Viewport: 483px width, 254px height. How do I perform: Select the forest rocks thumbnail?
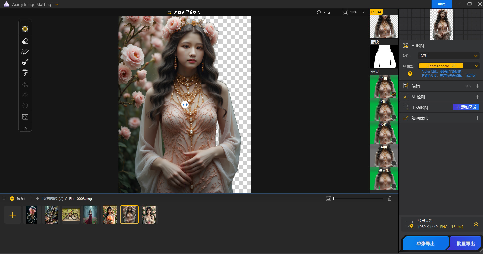click(x=51, y=215)
